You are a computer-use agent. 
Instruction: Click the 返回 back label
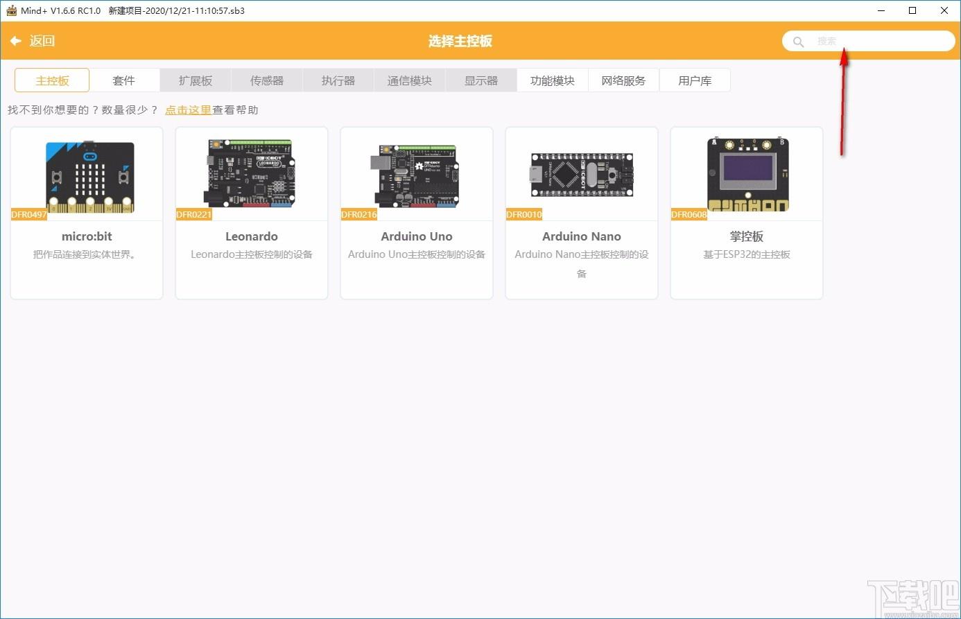(42, 41)
